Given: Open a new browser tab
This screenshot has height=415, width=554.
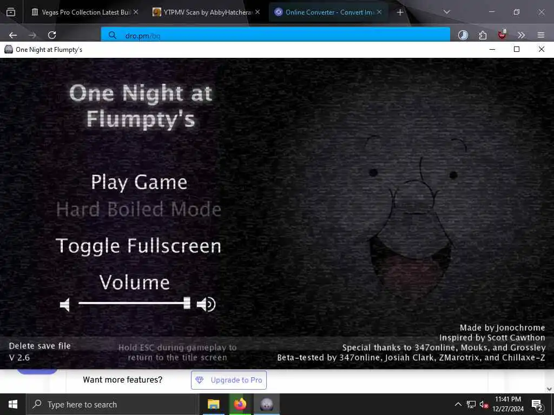Looking at the screenshot, I should coord(400,12).
